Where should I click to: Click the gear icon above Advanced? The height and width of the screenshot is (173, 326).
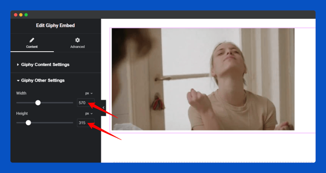pyautogui.click(x=77, y=40)
